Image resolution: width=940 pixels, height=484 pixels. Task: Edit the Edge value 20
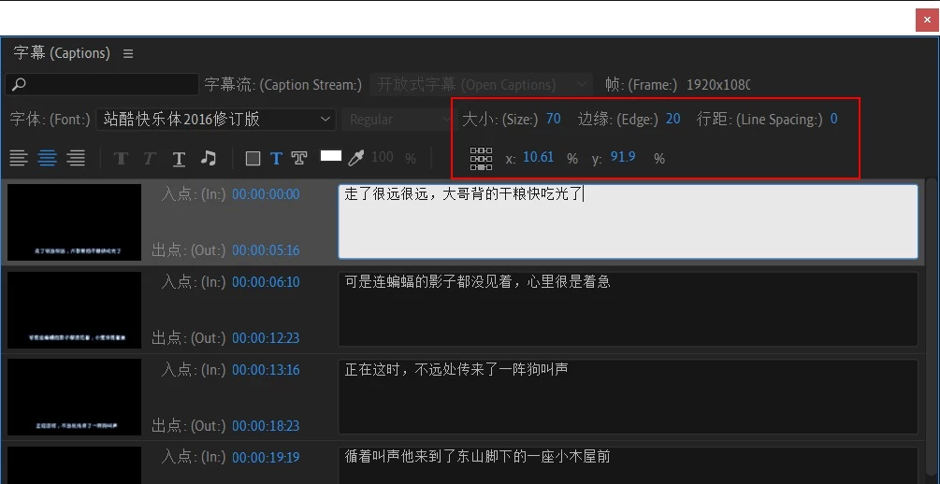coord(673,119)
